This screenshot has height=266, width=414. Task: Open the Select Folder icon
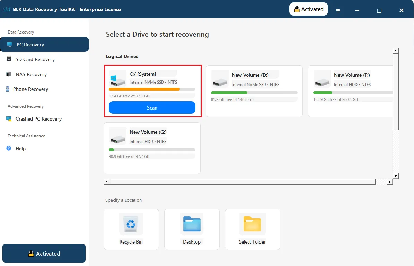coord(252,225)
